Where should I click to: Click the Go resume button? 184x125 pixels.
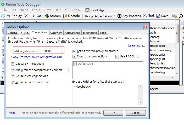(37, 16)
